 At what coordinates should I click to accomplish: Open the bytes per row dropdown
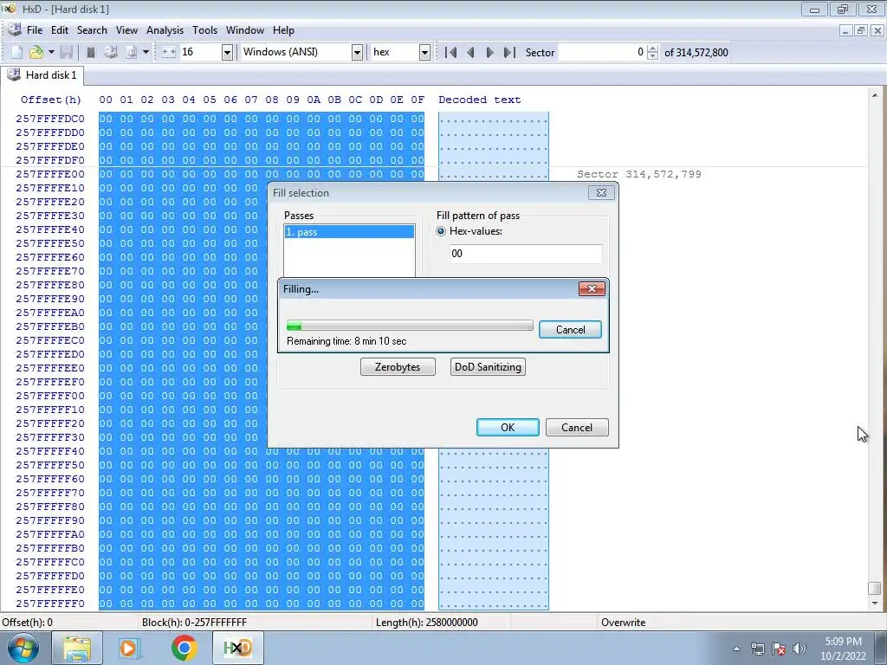(x=227, y=52)
